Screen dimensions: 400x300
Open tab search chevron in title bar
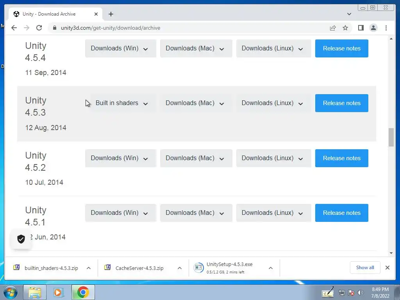[x=349, y=14]
